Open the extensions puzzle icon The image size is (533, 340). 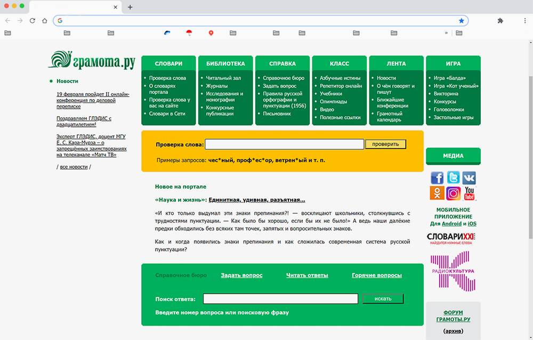(x=500, y=21)
